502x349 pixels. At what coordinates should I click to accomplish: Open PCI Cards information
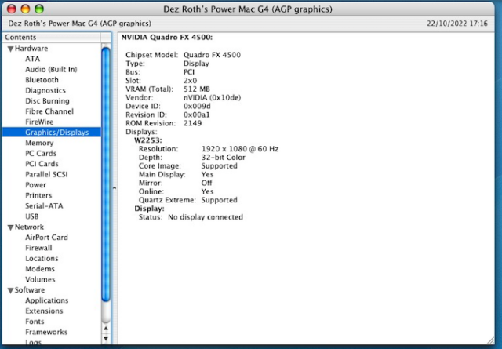[42, 164]
